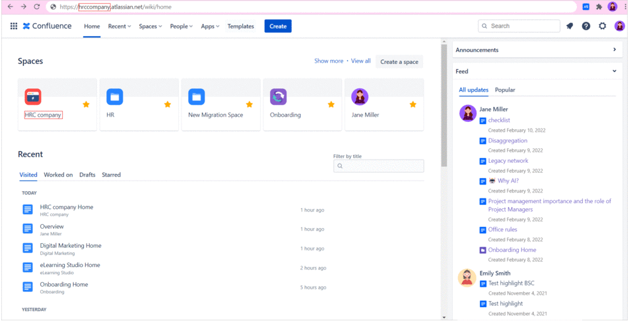The image size is (629, 323).
Task: Open the Test highlight BSC link
Action: 512,283
